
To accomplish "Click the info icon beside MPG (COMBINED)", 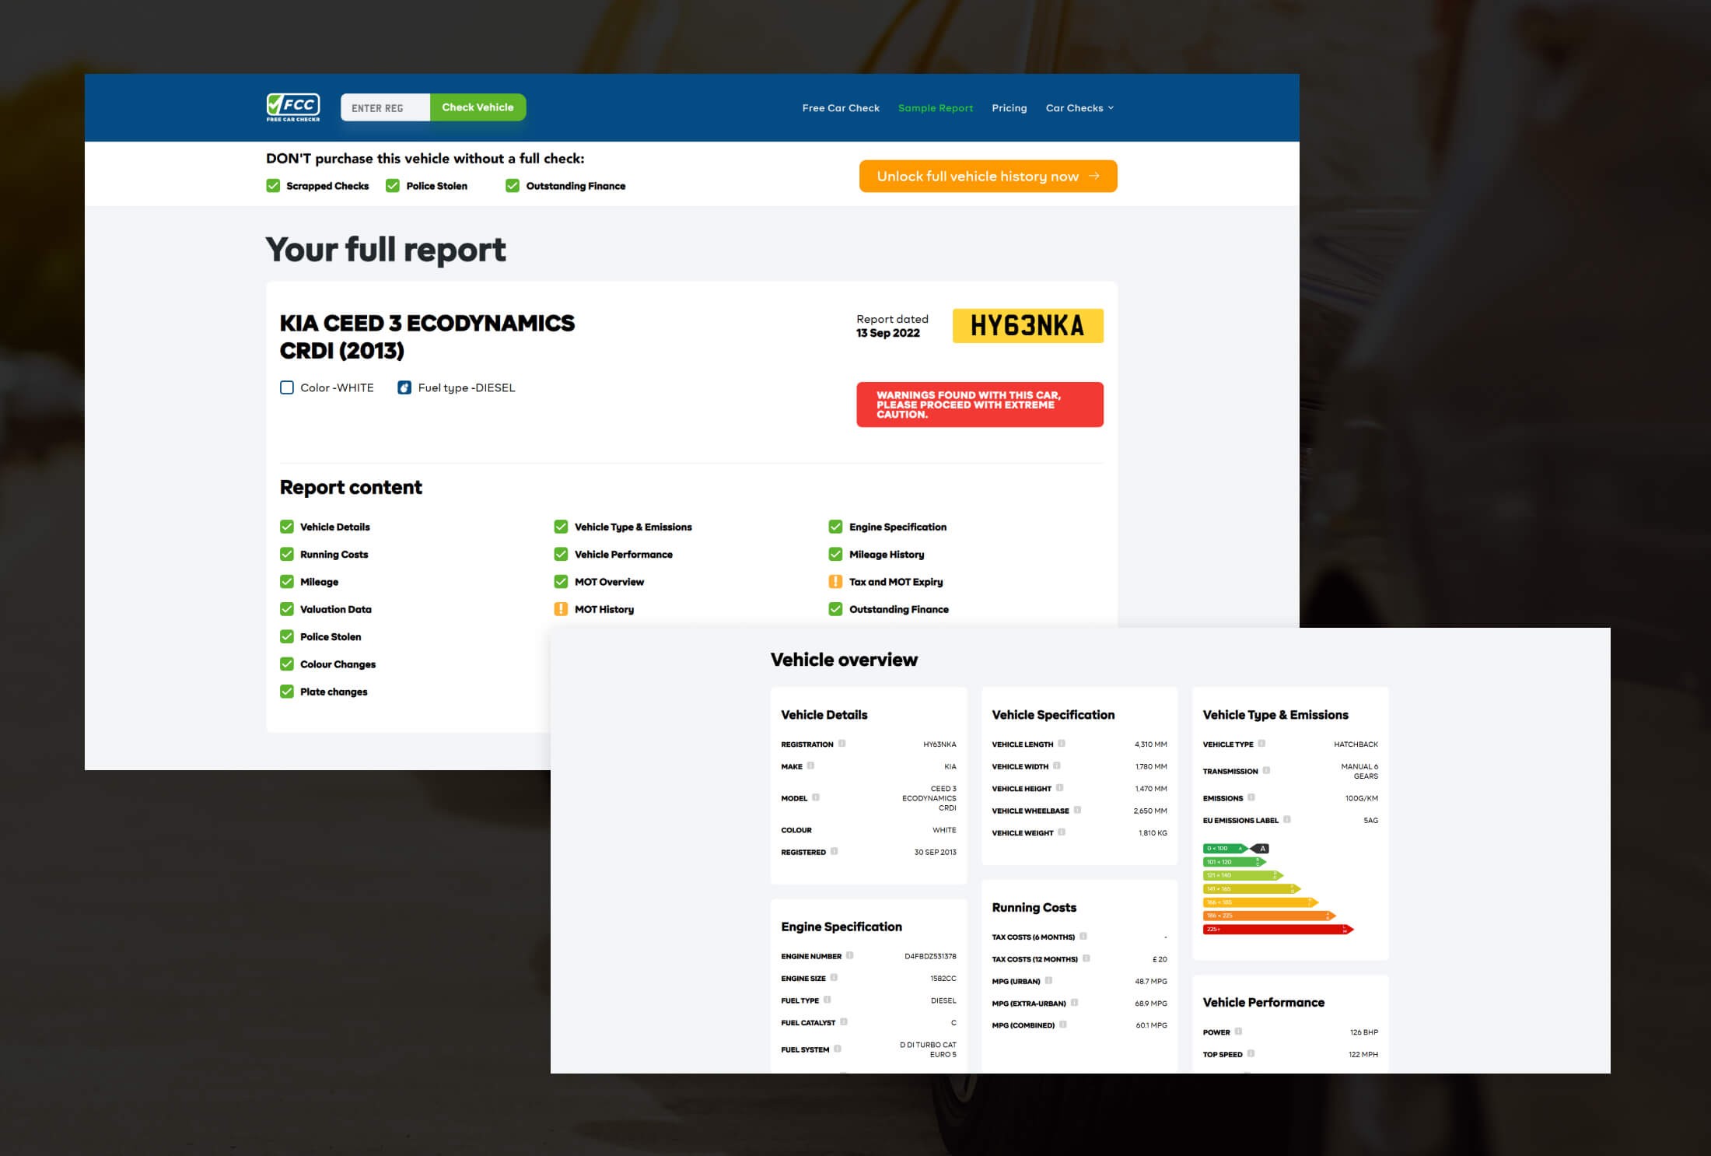I will [1063, 1025].
